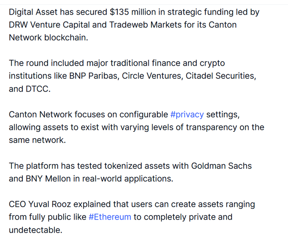288x241 pixels.
Task: Click the 'DTCC.' text
Action: 38,89
